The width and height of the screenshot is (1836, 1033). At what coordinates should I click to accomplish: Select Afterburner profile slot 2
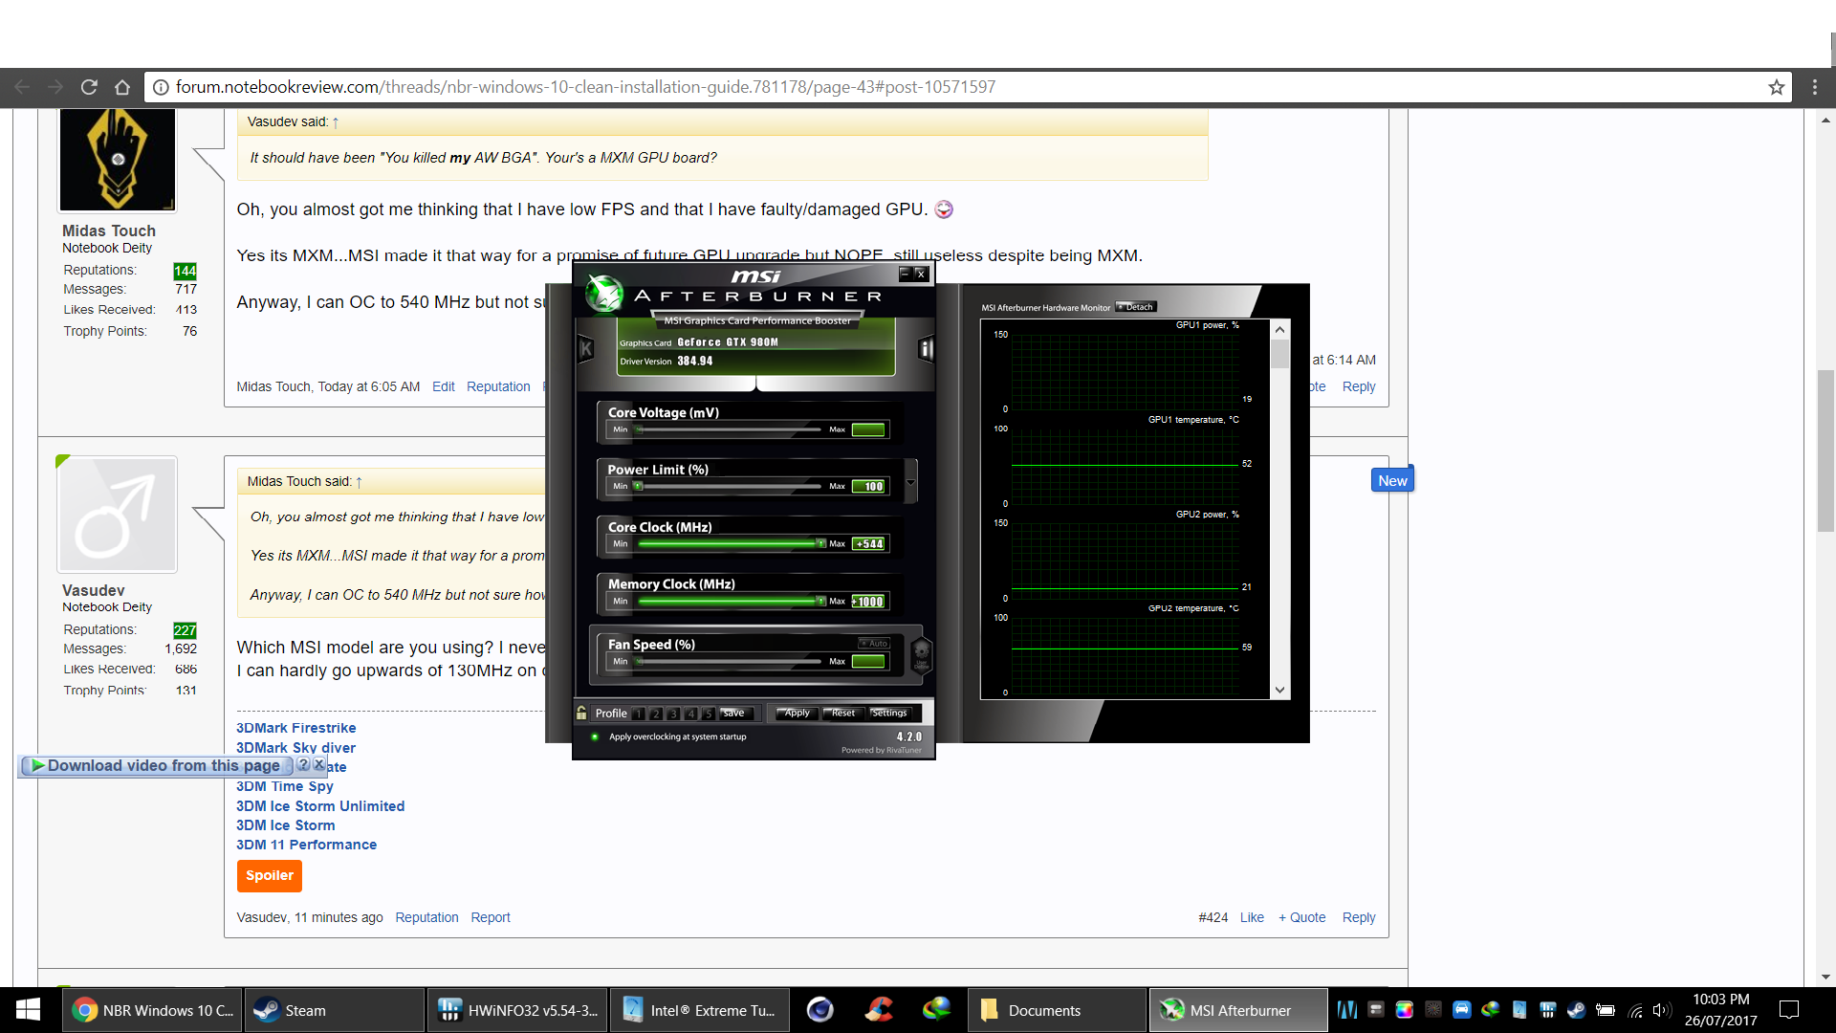656,714
